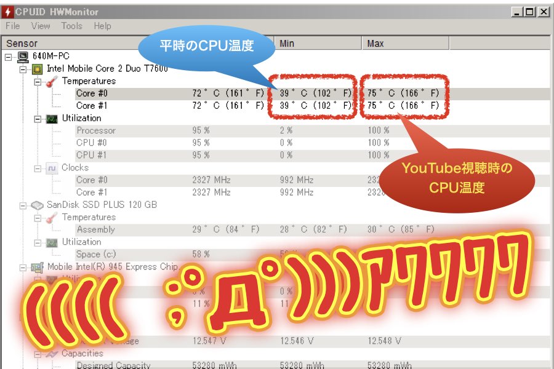Collapse the 640M-PC root node
The height and width of the screenshot is (369, 554).
pos(9,57)
